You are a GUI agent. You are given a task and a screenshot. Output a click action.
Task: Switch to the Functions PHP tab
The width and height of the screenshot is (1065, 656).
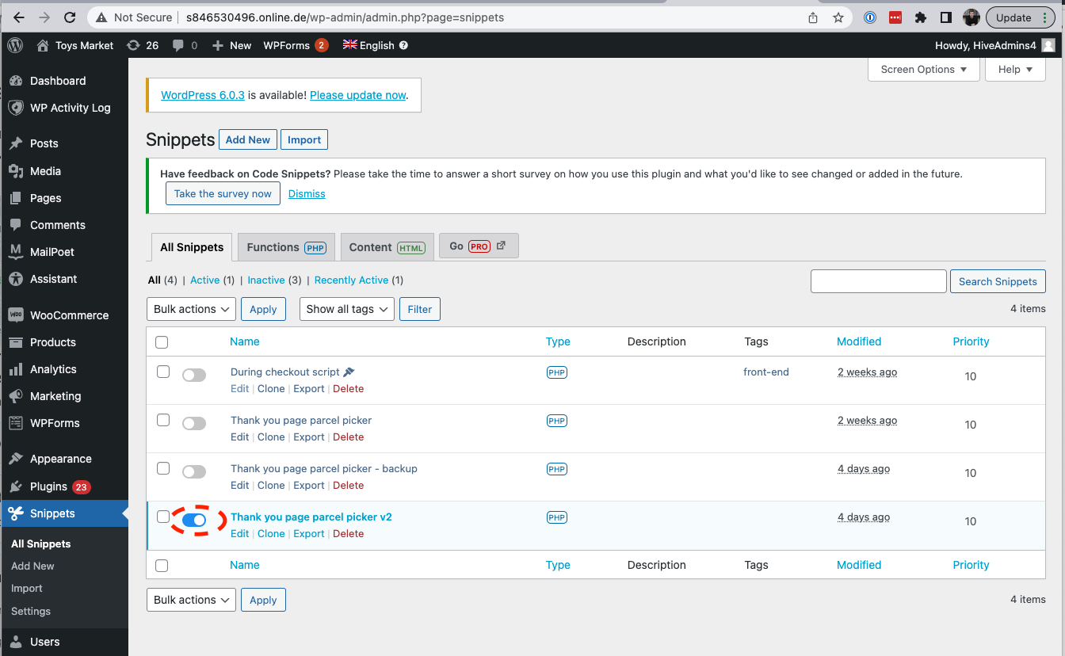pyautogui.click(x=286, y=247)
